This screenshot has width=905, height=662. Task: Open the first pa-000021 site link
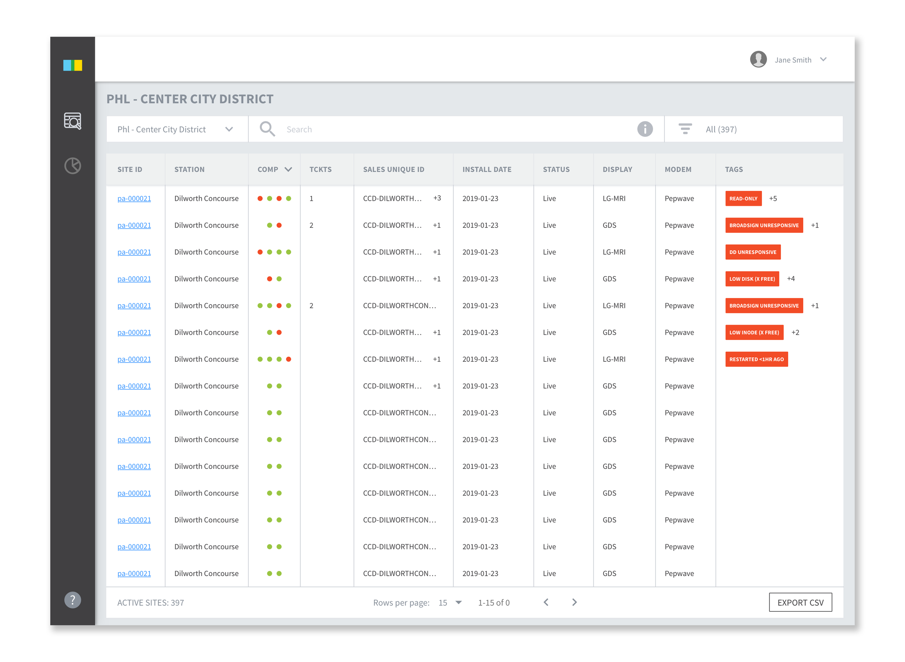[x=134, y=199]
